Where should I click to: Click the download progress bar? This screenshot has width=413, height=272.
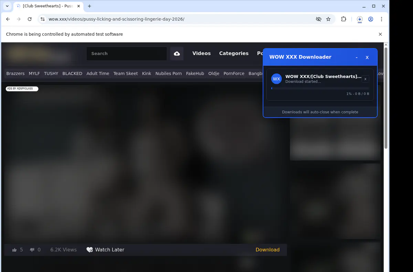tap(320, 88)
